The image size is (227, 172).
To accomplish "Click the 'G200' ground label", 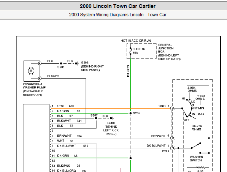I will [x=111, y=123].
